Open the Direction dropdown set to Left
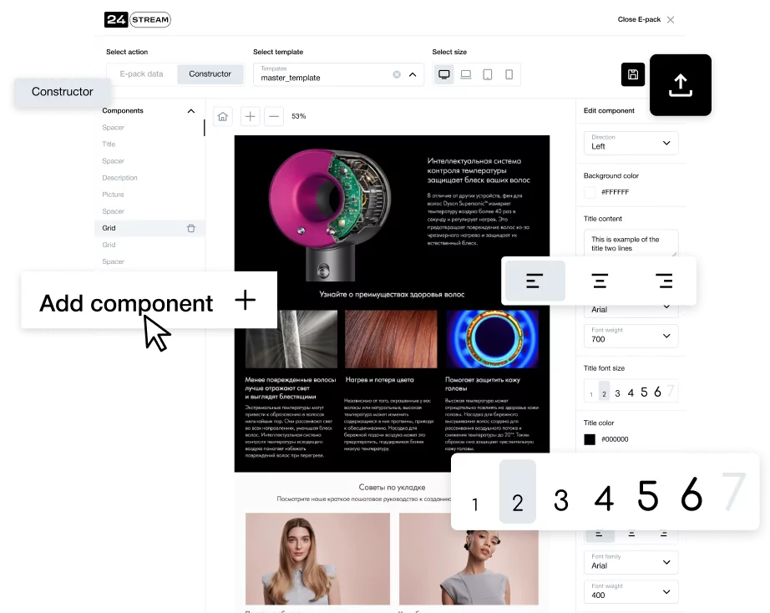Screen dimensions: 770x613 click(x=631, y=143)
